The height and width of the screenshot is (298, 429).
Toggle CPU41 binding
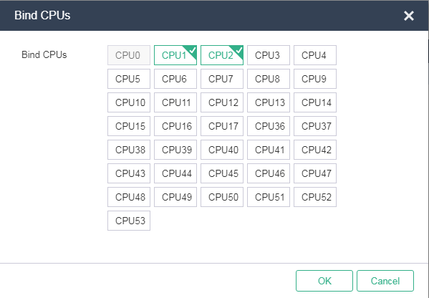269,150
